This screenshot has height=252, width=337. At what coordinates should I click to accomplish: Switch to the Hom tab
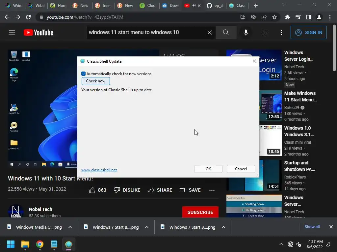click(59, 6)
